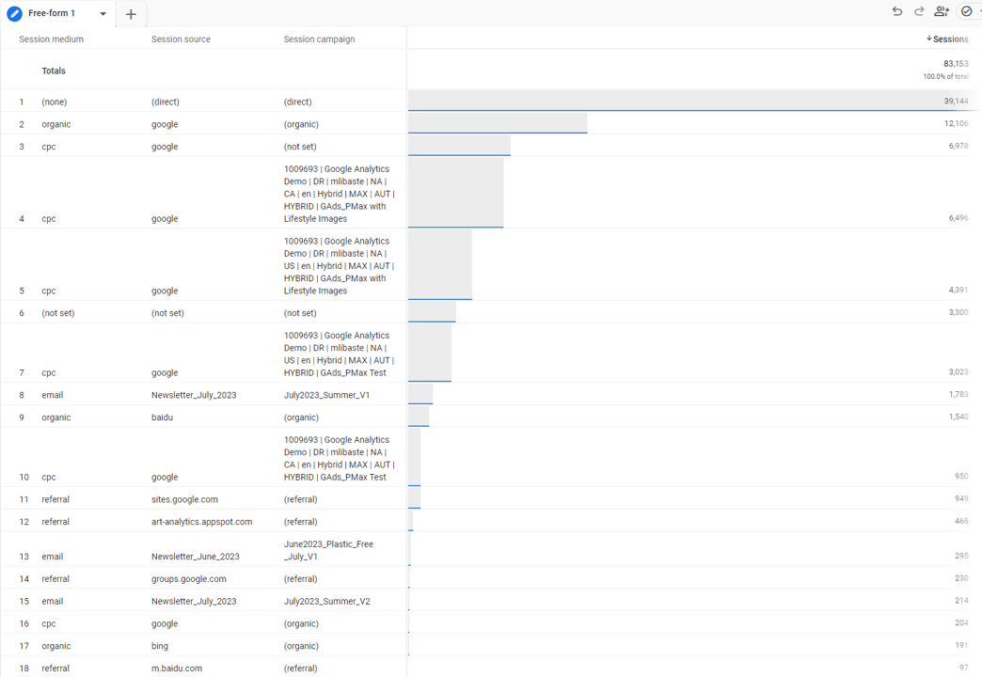The width and height of the screenshot is (982, 677).
Task: Select the sites.google.com referral source
Action: [184, 499]
